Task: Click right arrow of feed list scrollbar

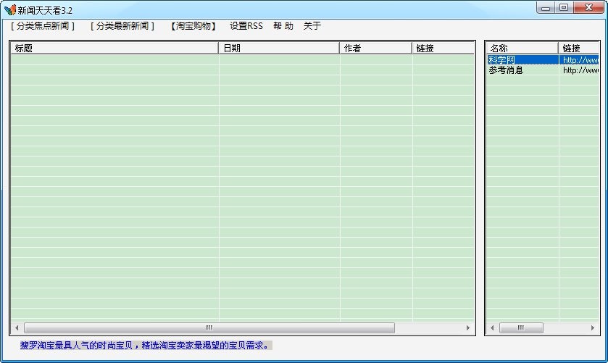Action: [x=593, y=327]
